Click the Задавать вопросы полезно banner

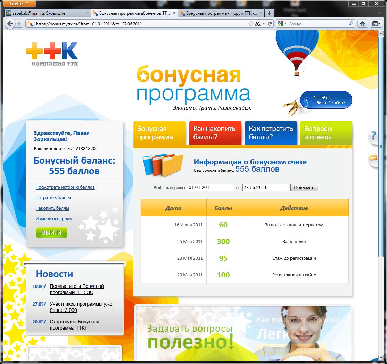pos(243,333)
